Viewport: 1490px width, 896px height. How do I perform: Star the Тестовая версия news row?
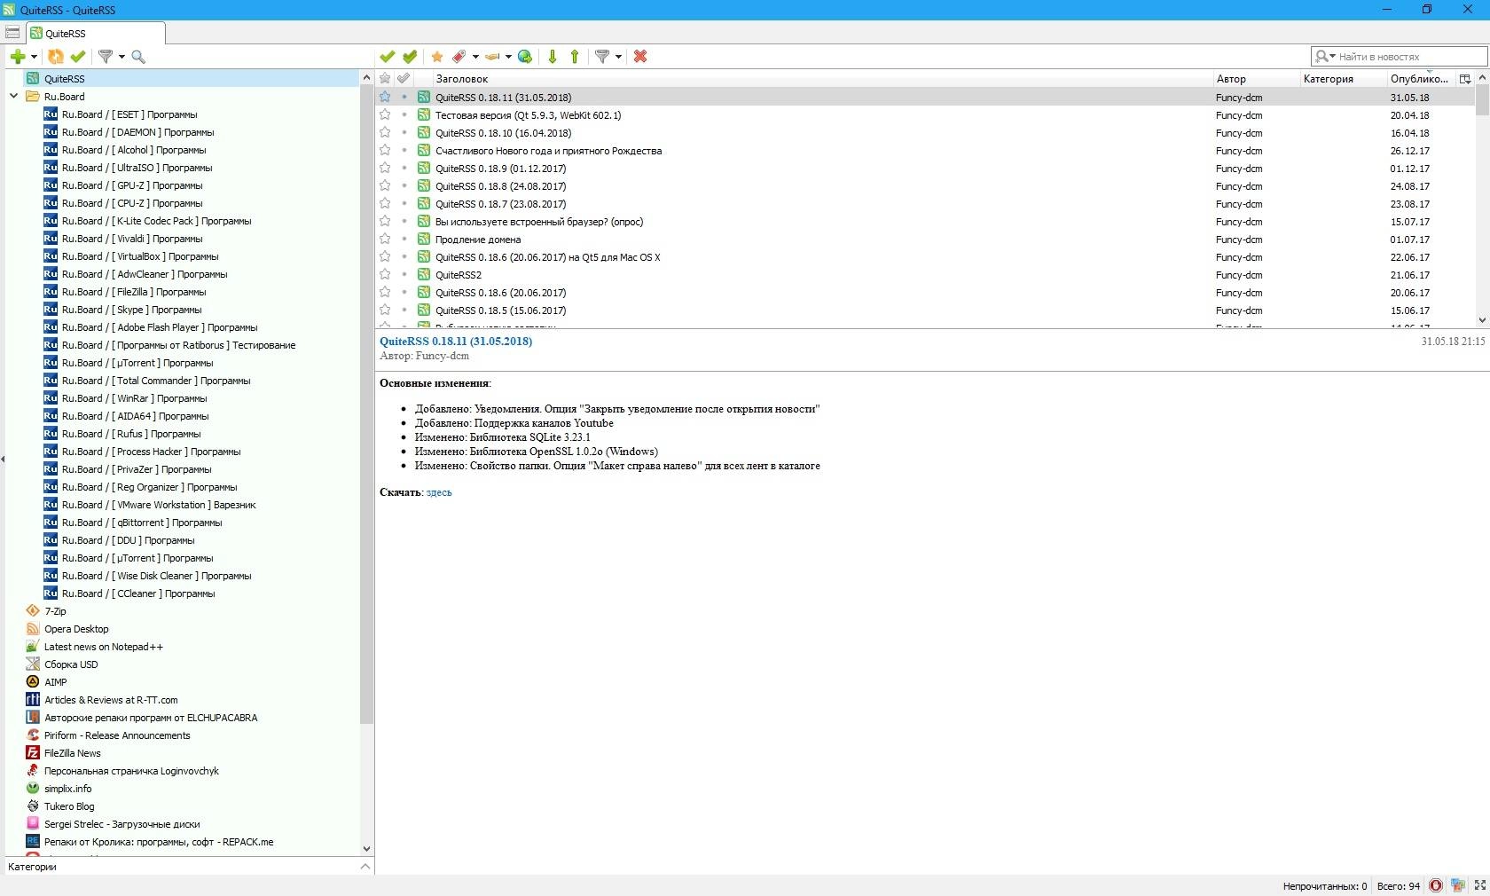(x=385, y=114)
